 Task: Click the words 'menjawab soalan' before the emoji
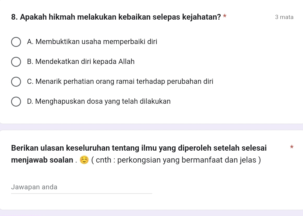(42, 160)
